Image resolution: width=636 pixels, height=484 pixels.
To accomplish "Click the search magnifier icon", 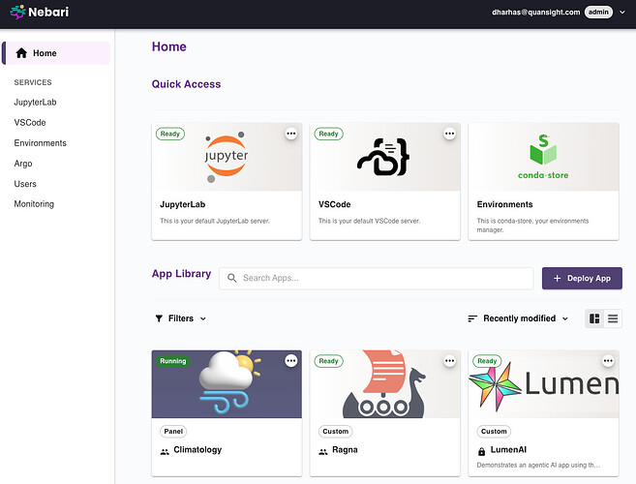I will (231, 278).
